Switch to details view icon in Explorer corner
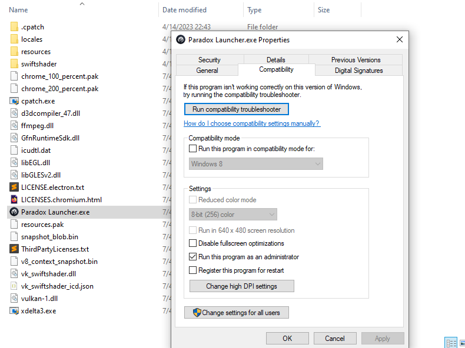The image size is (465, 348). click(x=451, y=343)
